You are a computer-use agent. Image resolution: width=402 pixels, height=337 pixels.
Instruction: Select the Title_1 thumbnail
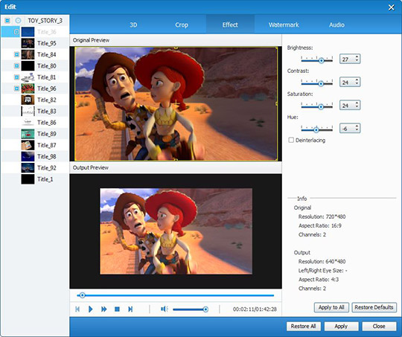28,179
